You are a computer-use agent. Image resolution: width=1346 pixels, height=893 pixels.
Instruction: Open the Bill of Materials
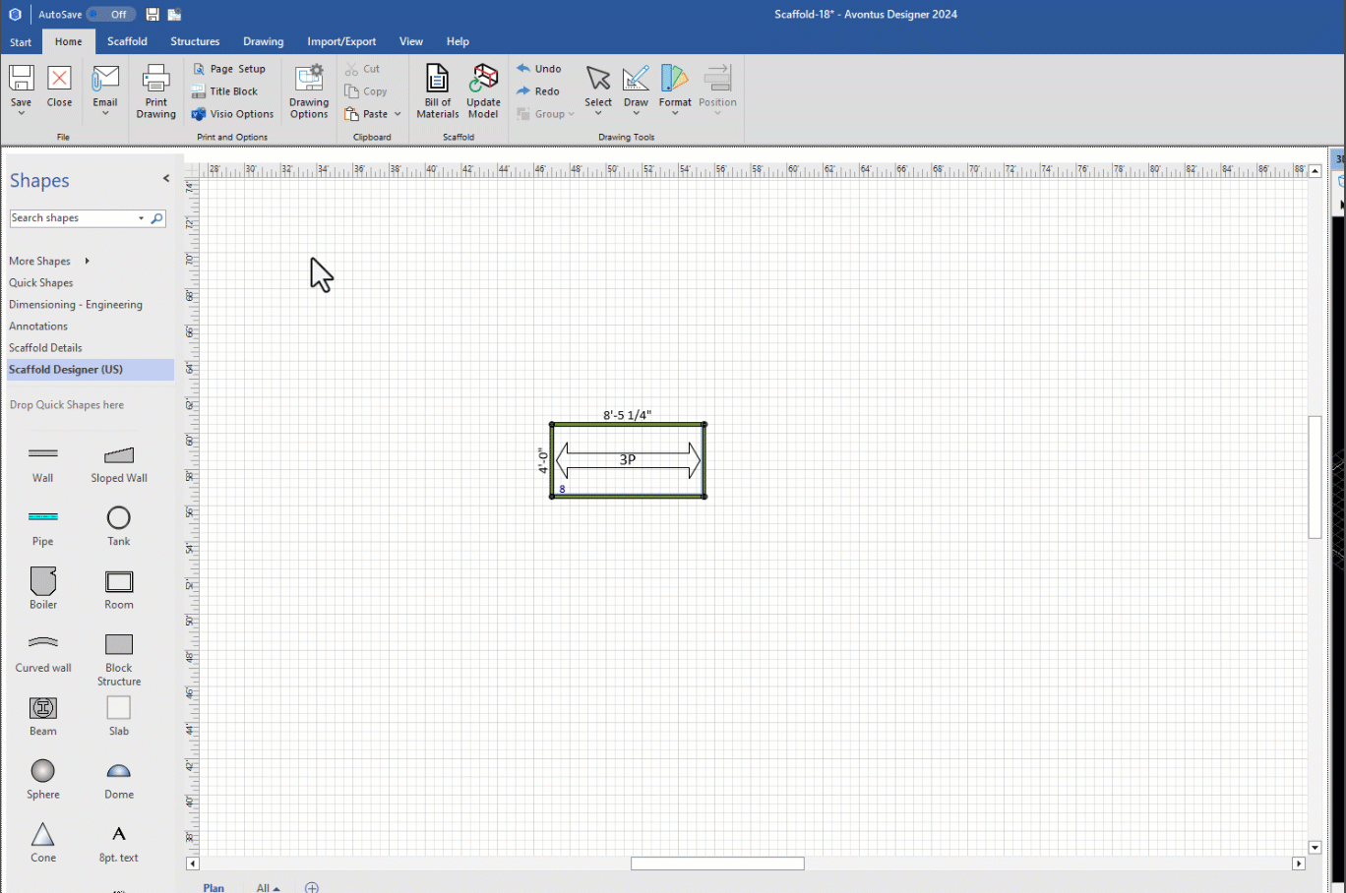437,89
